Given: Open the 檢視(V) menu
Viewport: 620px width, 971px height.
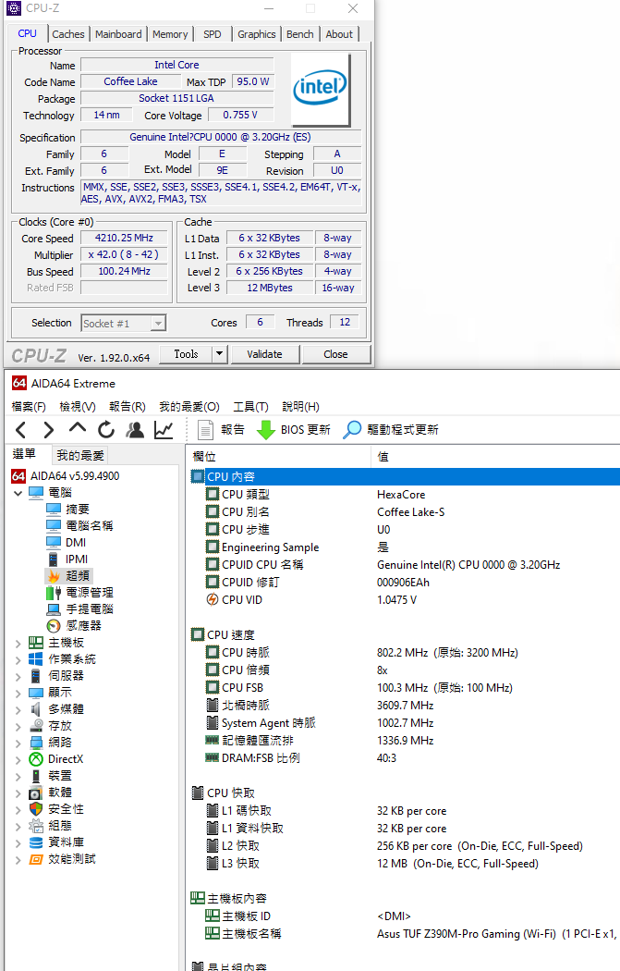Looking at the screenshot, I should 78,406.
